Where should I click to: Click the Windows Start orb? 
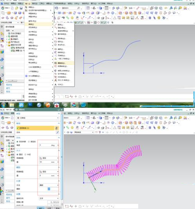(4, 105)
